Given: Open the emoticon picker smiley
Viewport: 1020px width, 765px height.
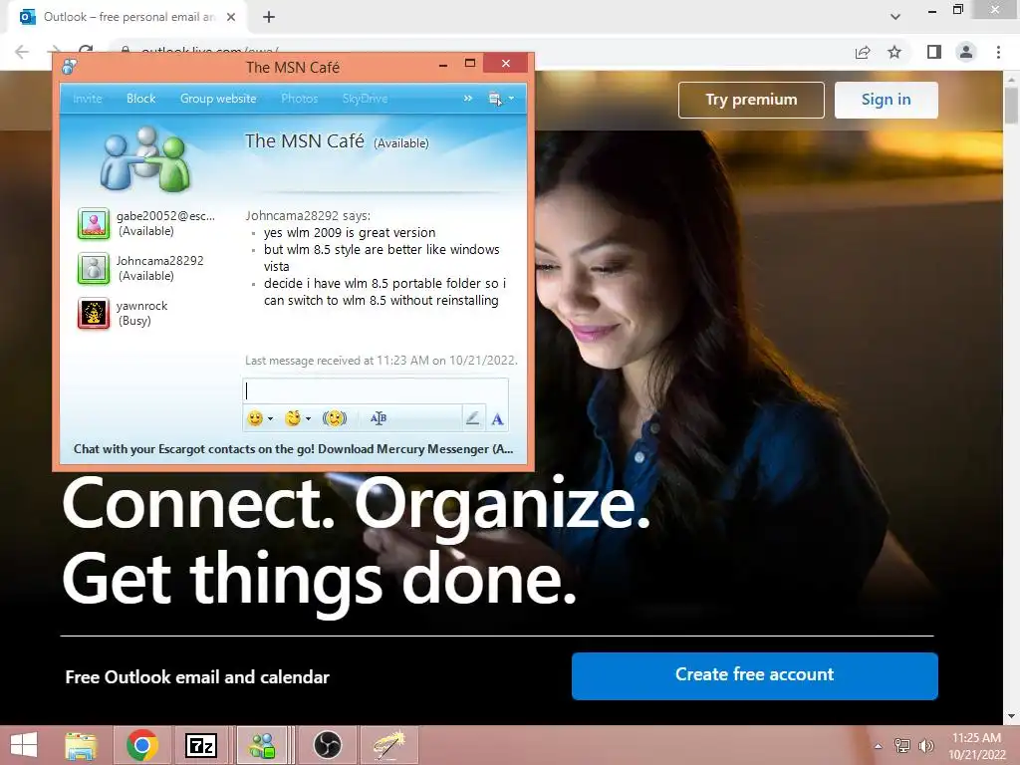Looking at the screenshot, I should [255, 418].
